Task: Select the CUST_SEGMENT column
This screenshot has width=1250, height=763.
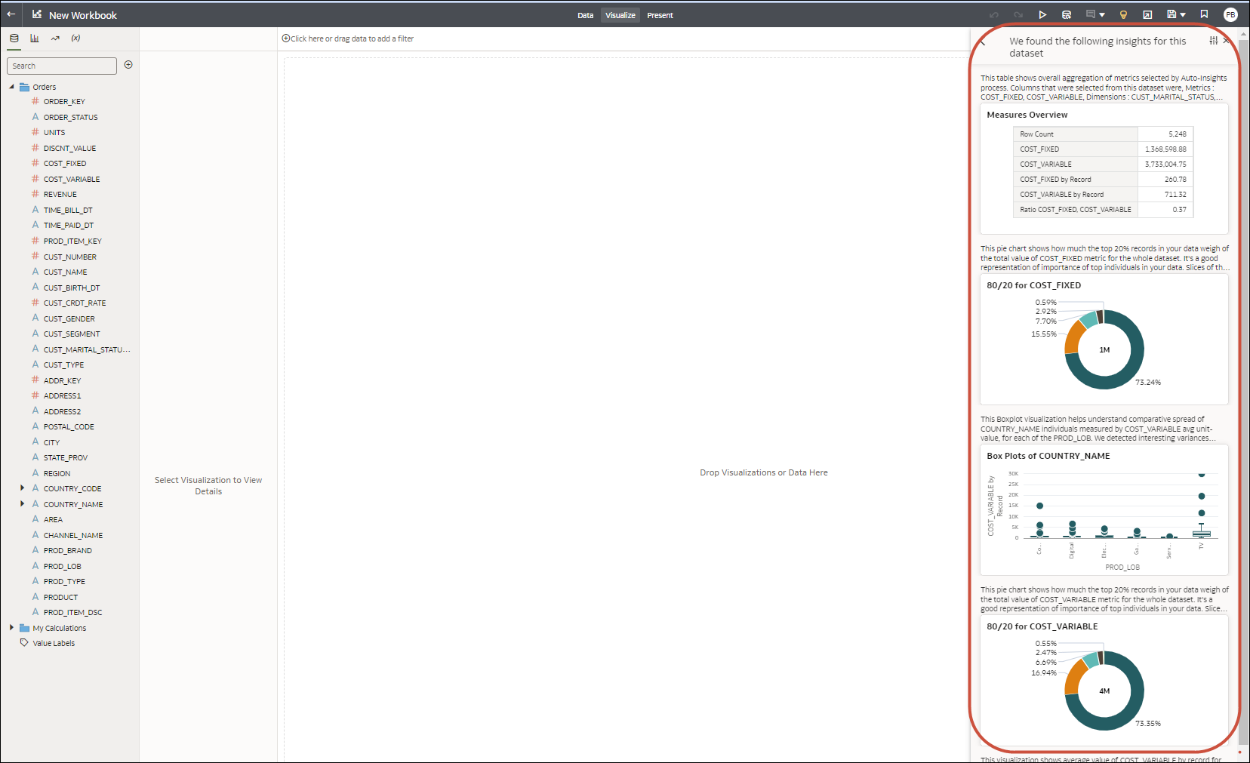Action: (x=72, y=334)
